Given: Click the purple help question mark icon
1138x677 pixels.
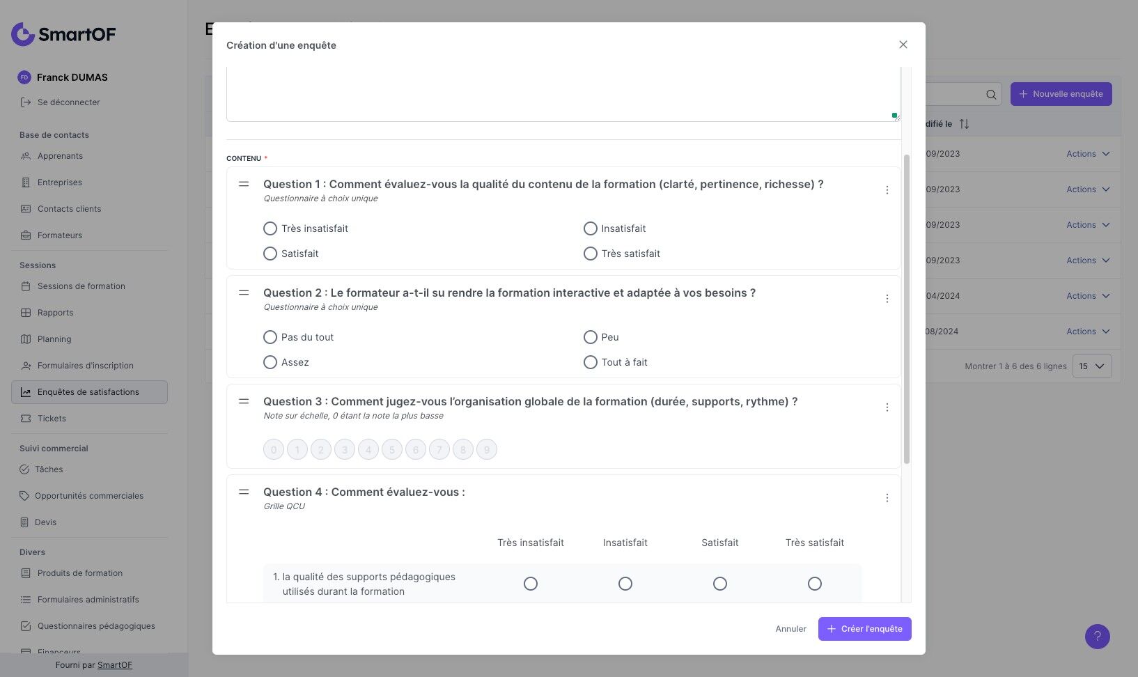Looking at the screenshot, I should pyautogui.click(x=1097, y=636).
